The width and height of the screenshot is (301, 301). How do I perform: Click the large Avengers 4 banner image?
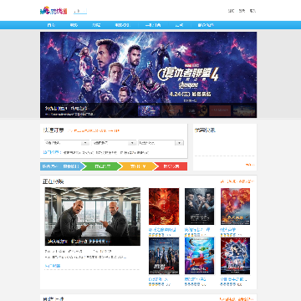148,68
